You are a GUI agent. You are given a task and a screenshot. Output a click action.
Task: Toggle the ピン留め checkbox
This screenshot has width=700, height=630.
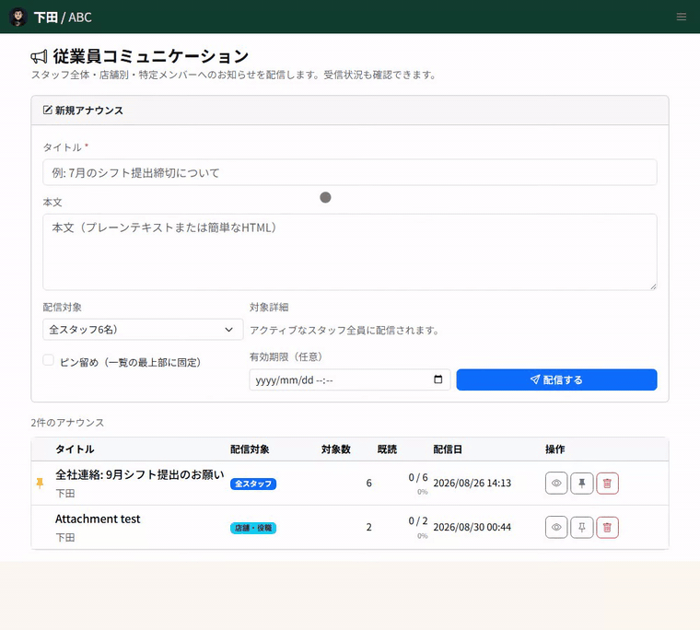(48, 360)
